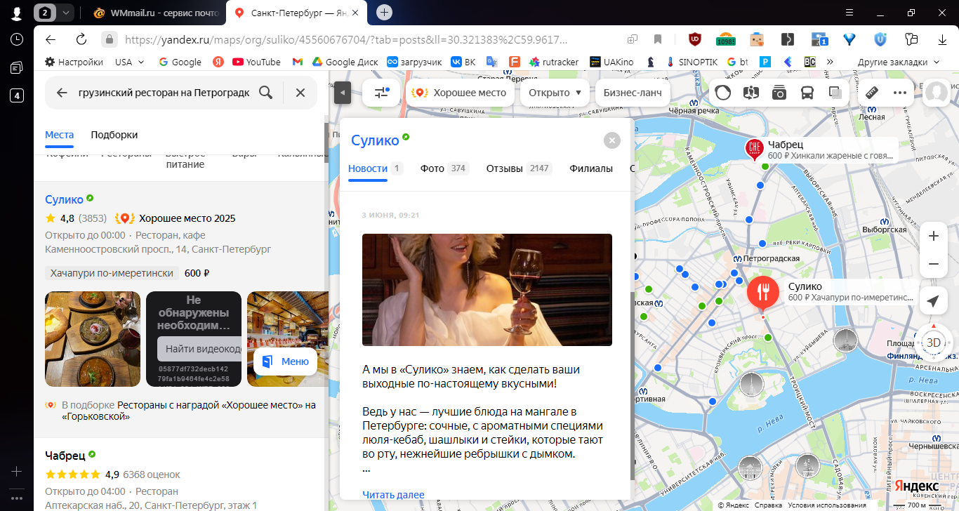
Task: Reload the current page
Action: pos(81,39)
